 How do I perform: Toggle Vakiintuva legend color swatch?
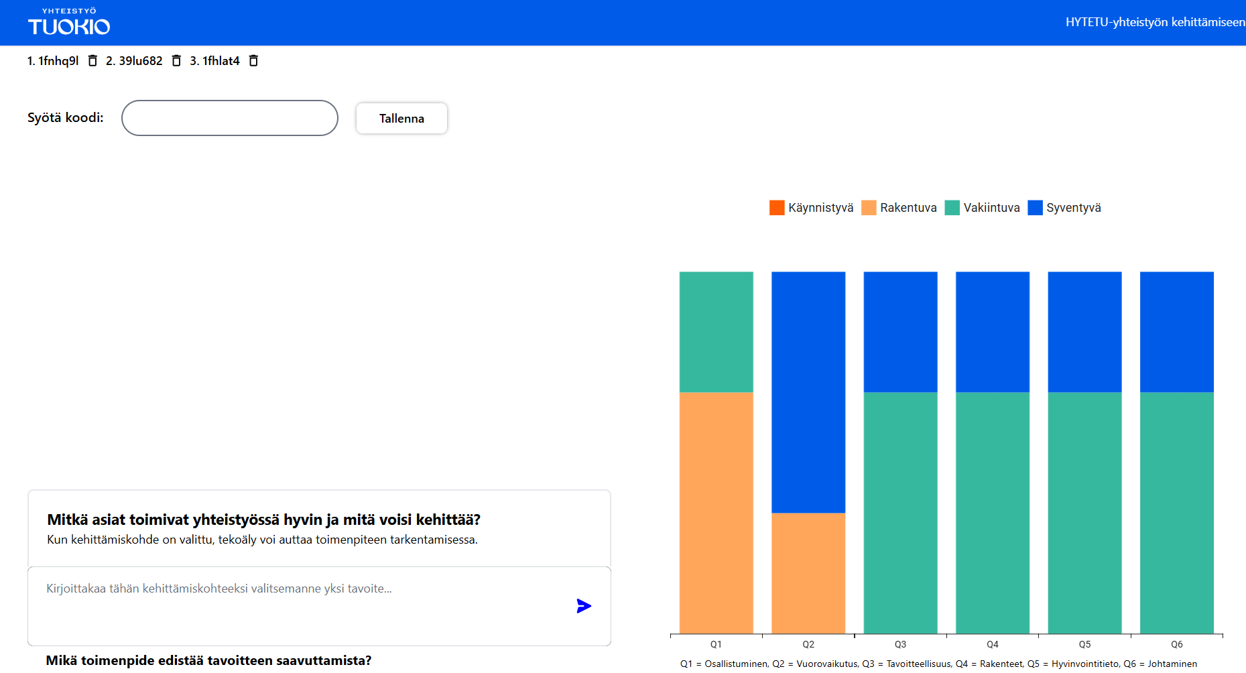pyautogui.click(x=952, y=208)
